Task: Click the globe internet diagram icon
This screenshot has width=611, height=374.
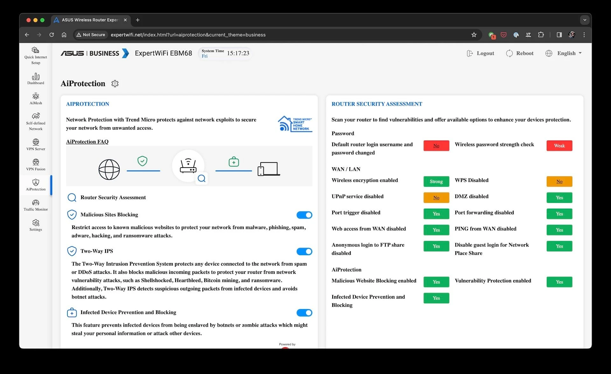Action: (109, 170)
